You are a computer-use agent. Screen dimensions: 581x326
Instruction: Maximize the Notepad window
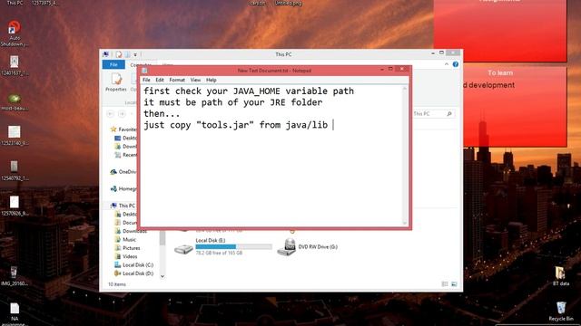390,70
